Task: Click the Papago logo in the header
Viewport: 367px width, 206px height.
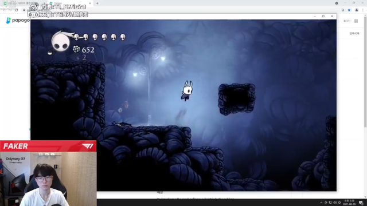Action: [x=18, y=21]
